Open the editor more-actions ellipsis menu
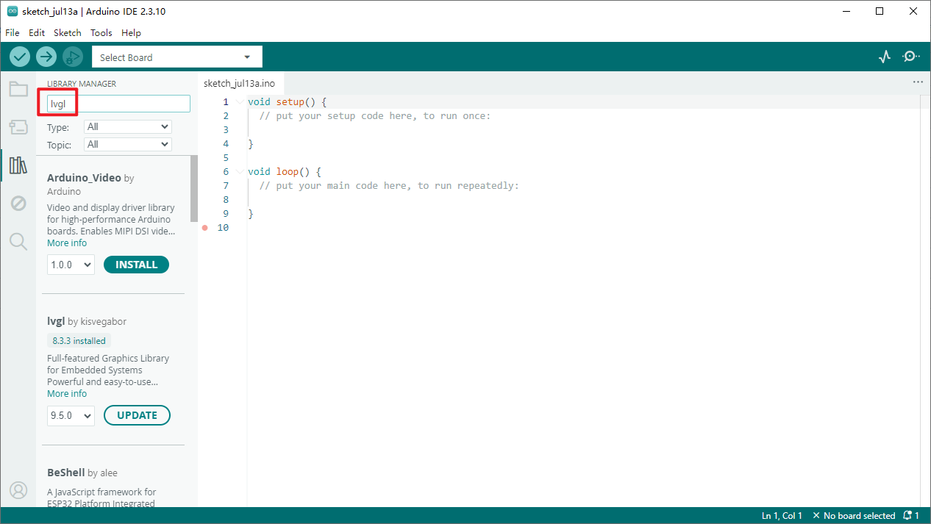The image size is (931, 524). (918, 82)
